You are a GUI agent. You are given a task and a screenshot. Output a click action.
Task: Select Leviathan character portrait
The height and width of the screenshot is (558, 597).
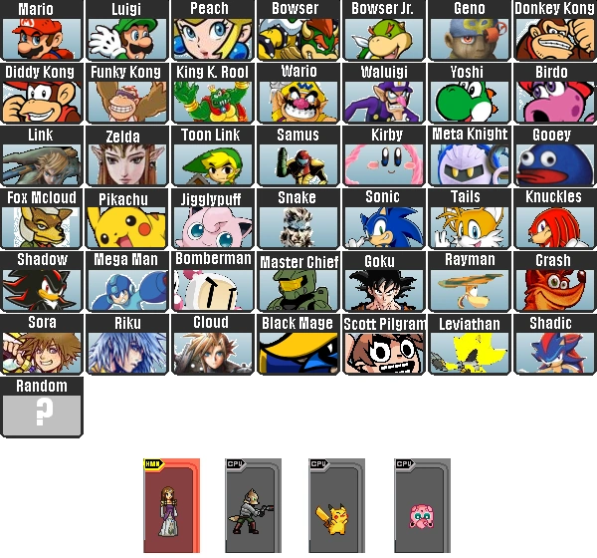tap(469, 345)
